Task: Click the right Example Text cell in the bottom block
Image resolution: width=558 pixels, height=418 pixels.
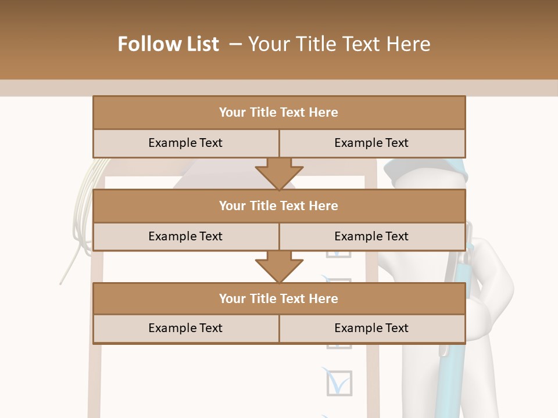Action: tap(371, 328)
